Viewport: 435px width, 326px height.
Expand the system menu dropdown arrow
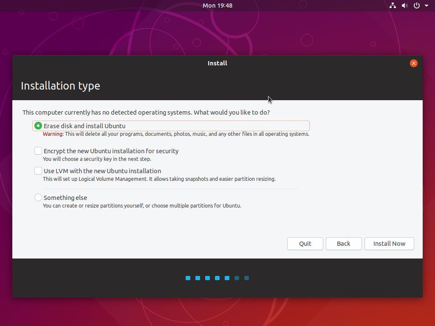point(427,6)
